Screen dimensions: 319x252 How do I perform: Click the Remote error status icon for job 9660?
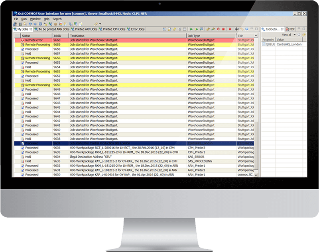click(x=22, y=40)
